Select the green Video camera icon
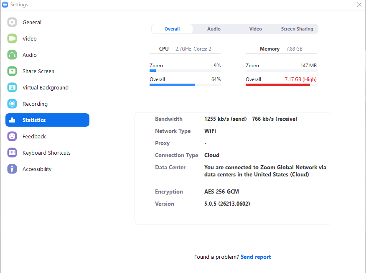 pos(12,38)
